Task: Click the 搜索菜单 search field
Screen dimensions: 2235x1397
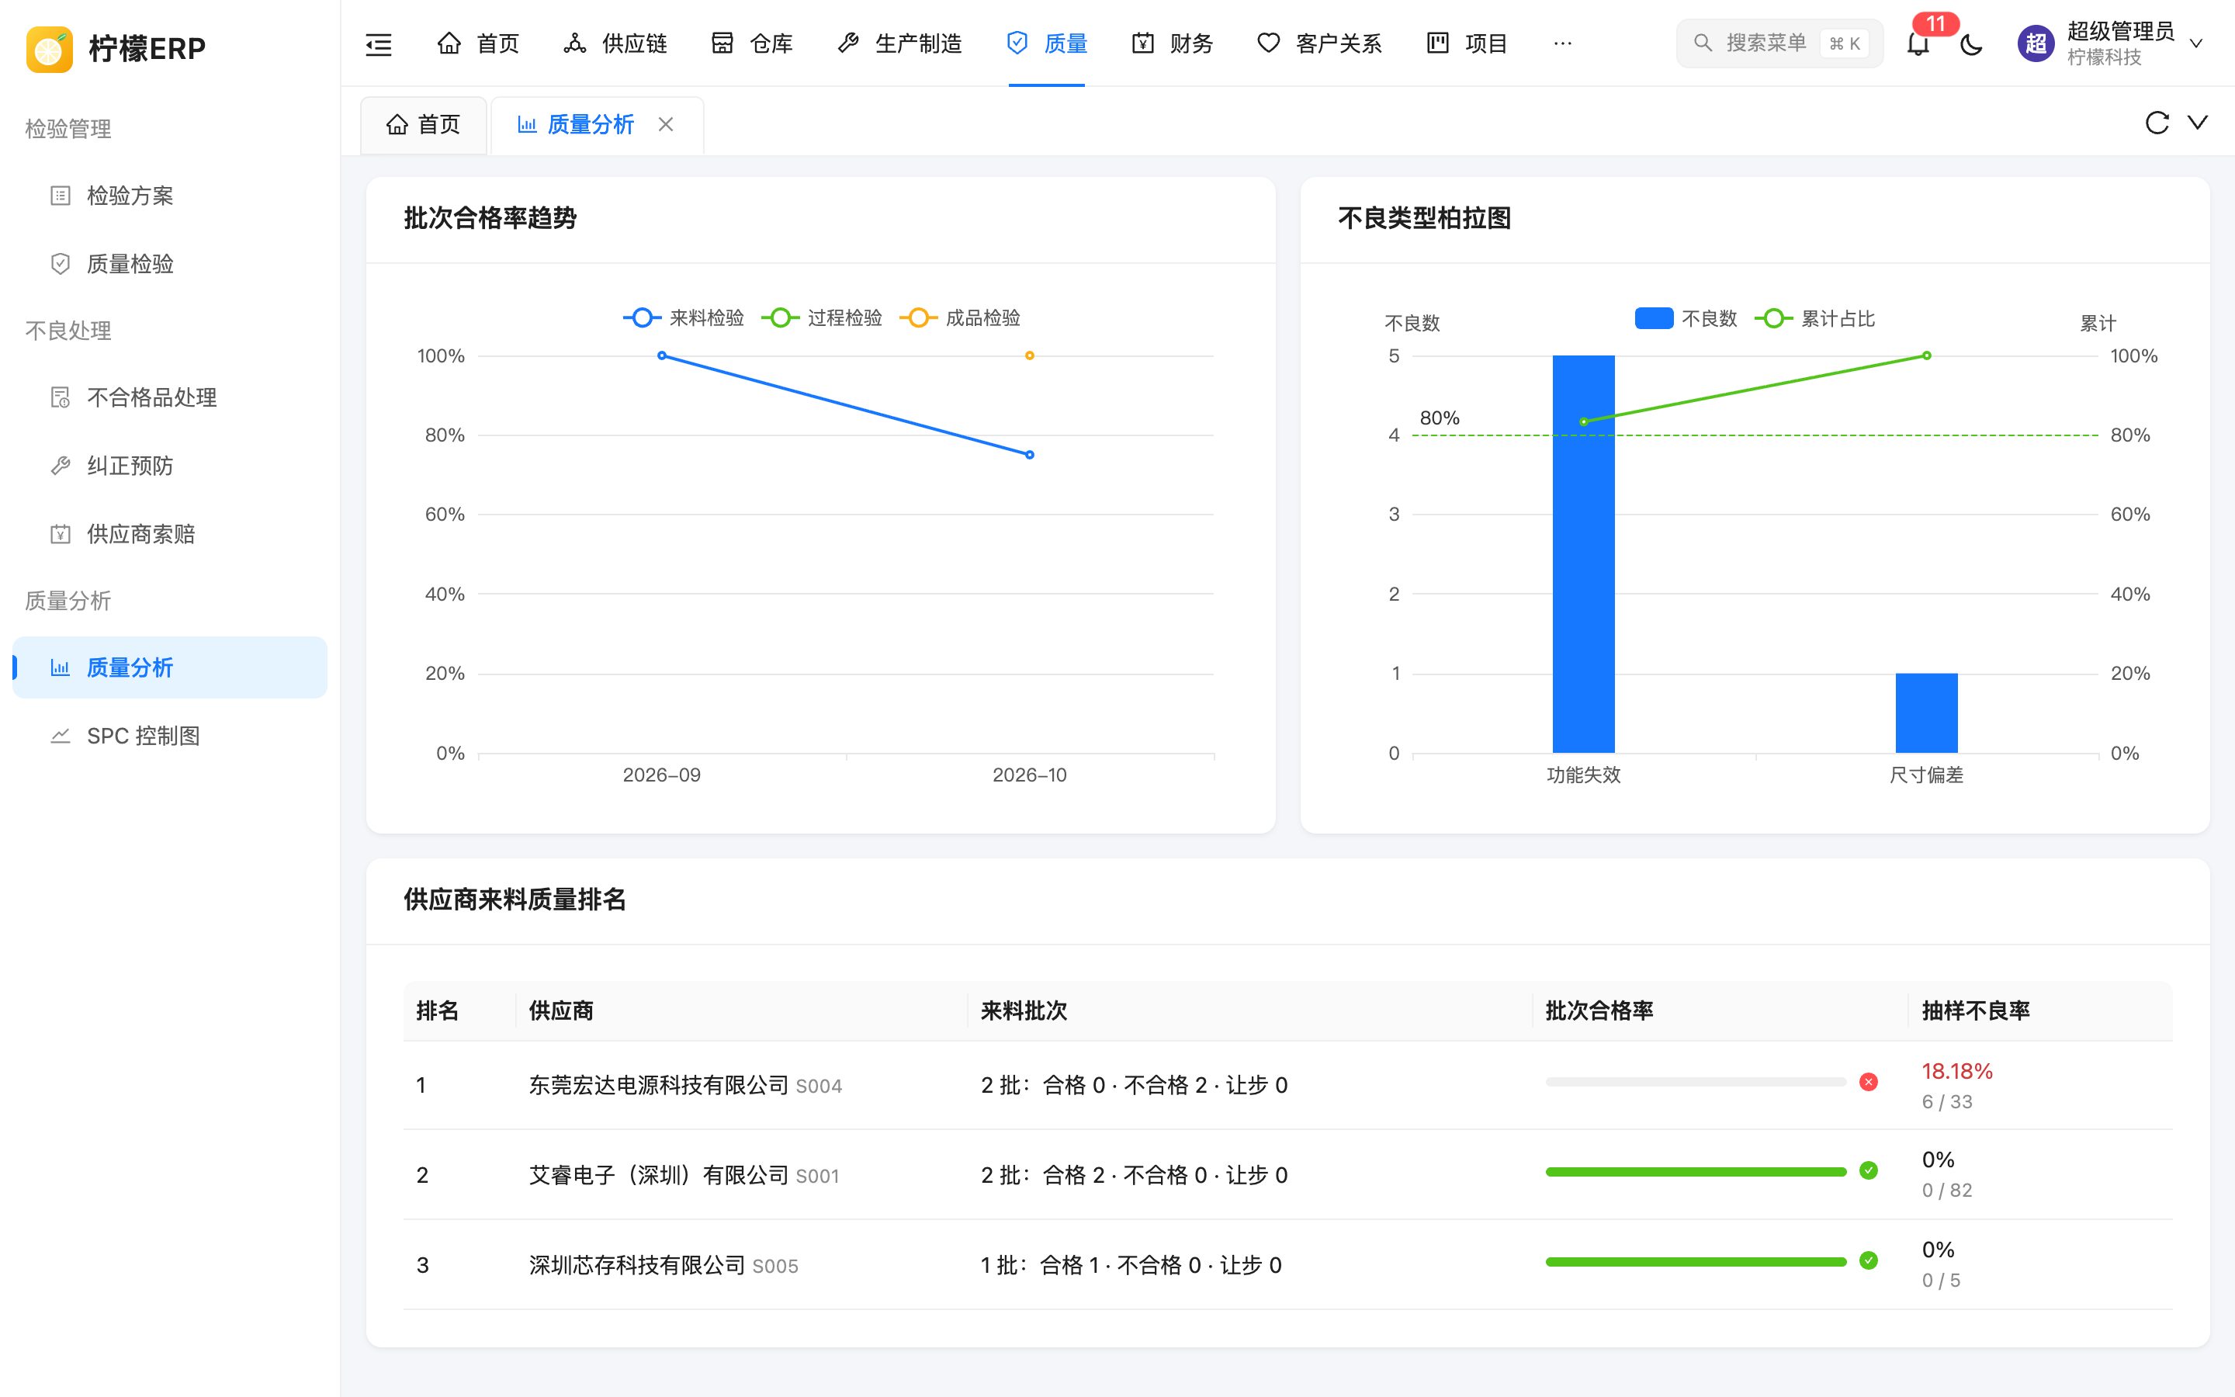Action: [1779, 43]
